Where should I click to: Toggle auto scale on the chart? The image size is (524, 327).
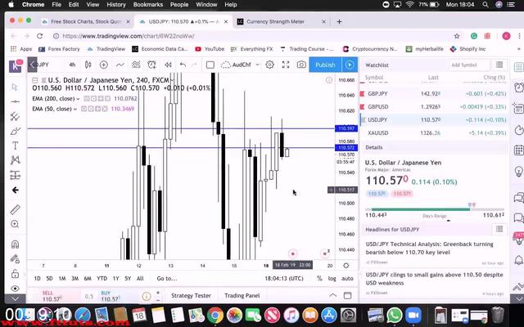(x=347, y=278)
